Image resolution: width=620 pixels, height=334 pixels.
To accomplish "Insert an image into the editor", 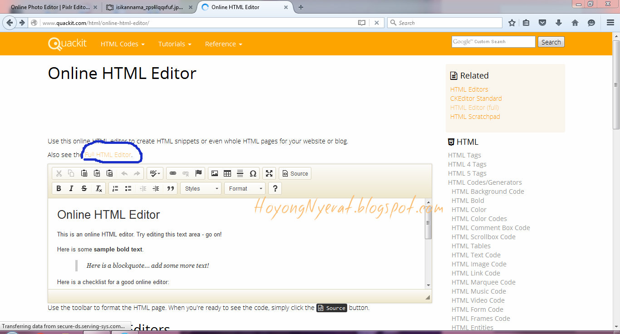I will point(215,173).
